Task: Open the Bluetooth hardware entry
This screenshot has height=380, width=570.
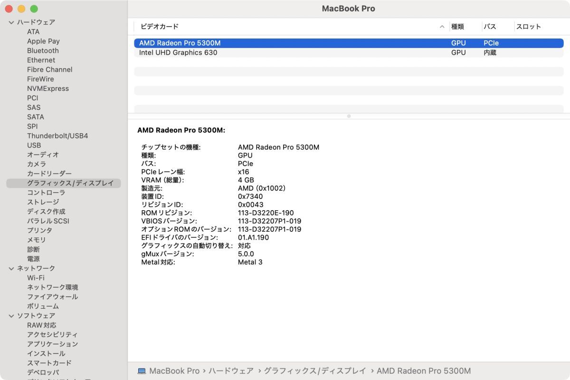Action: (x=43, y=51)
